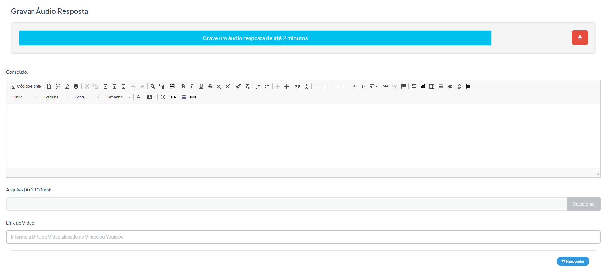Viewport: 611px width, 272px height.
Task: Create a DIV container
Action: 306,86
